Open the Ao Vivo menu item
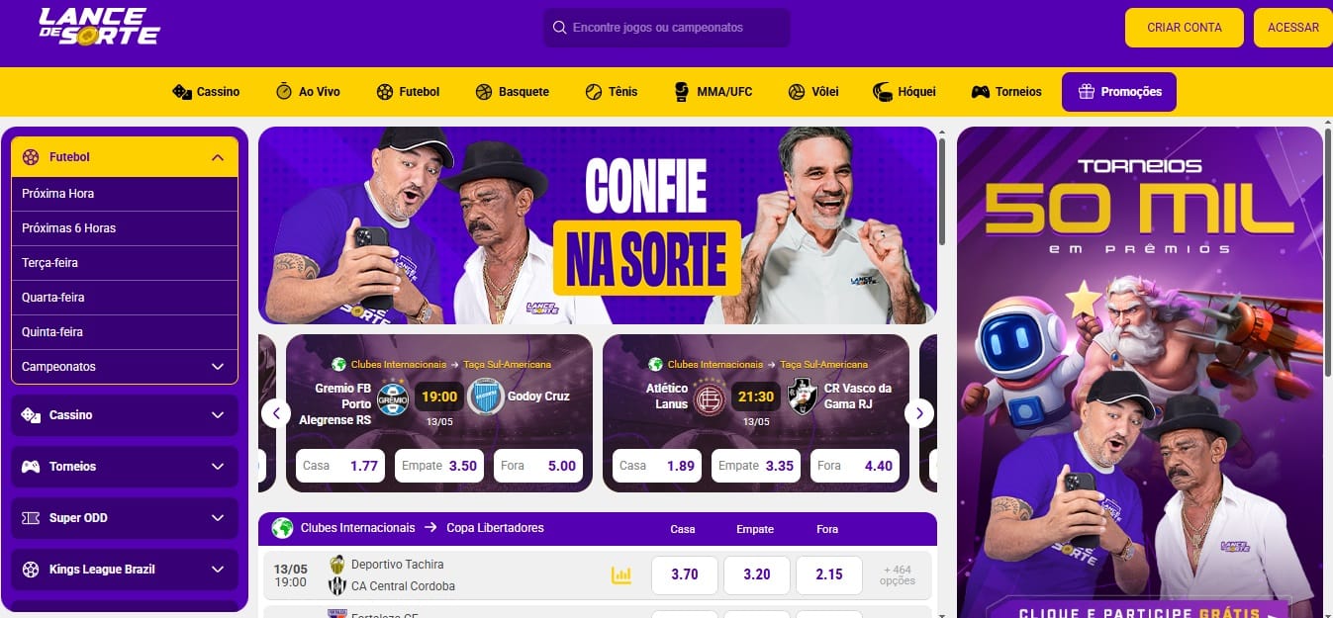This screenshot has width=1333, height=618. [x=308, y=92]
